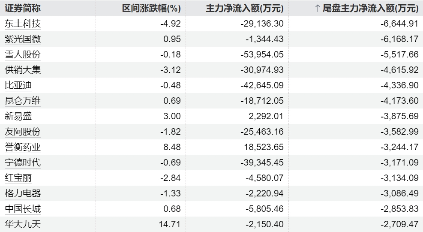The image size is (423, 232).
Task: Open stock link 比亚迪
Action: (18, 85)
